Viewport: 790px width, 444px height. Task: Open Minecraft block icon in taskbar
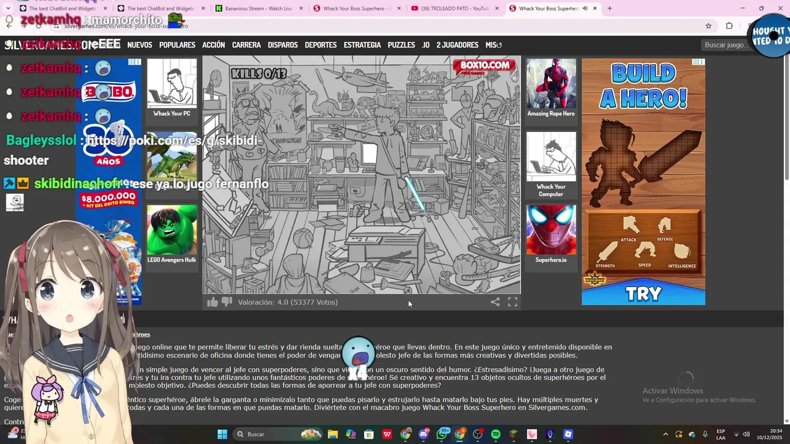point(513,434)
